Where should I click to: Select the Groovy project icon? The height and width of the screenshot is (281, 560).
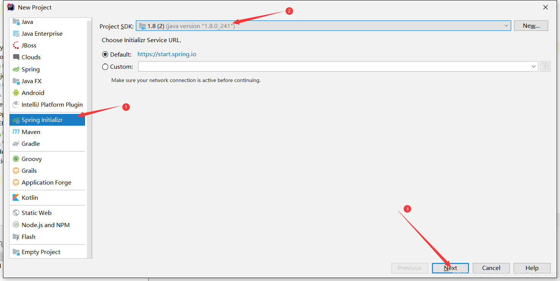click(x=16, y=159)
